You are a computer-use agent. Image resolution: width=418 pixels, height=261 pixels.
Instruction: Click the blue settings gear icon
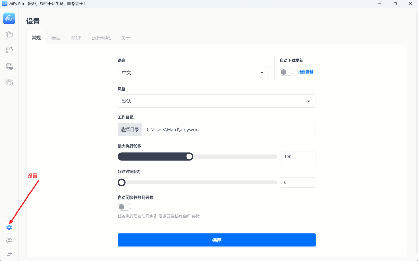point(9,227)
